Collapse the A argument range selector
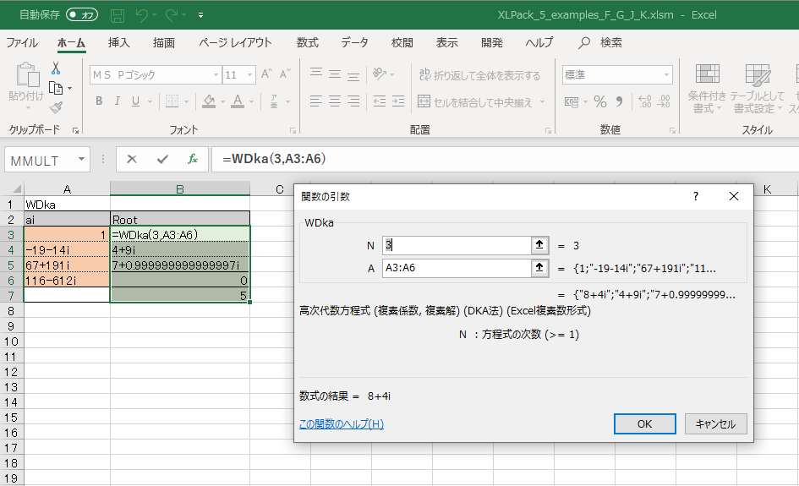 [x=538, y=268]
